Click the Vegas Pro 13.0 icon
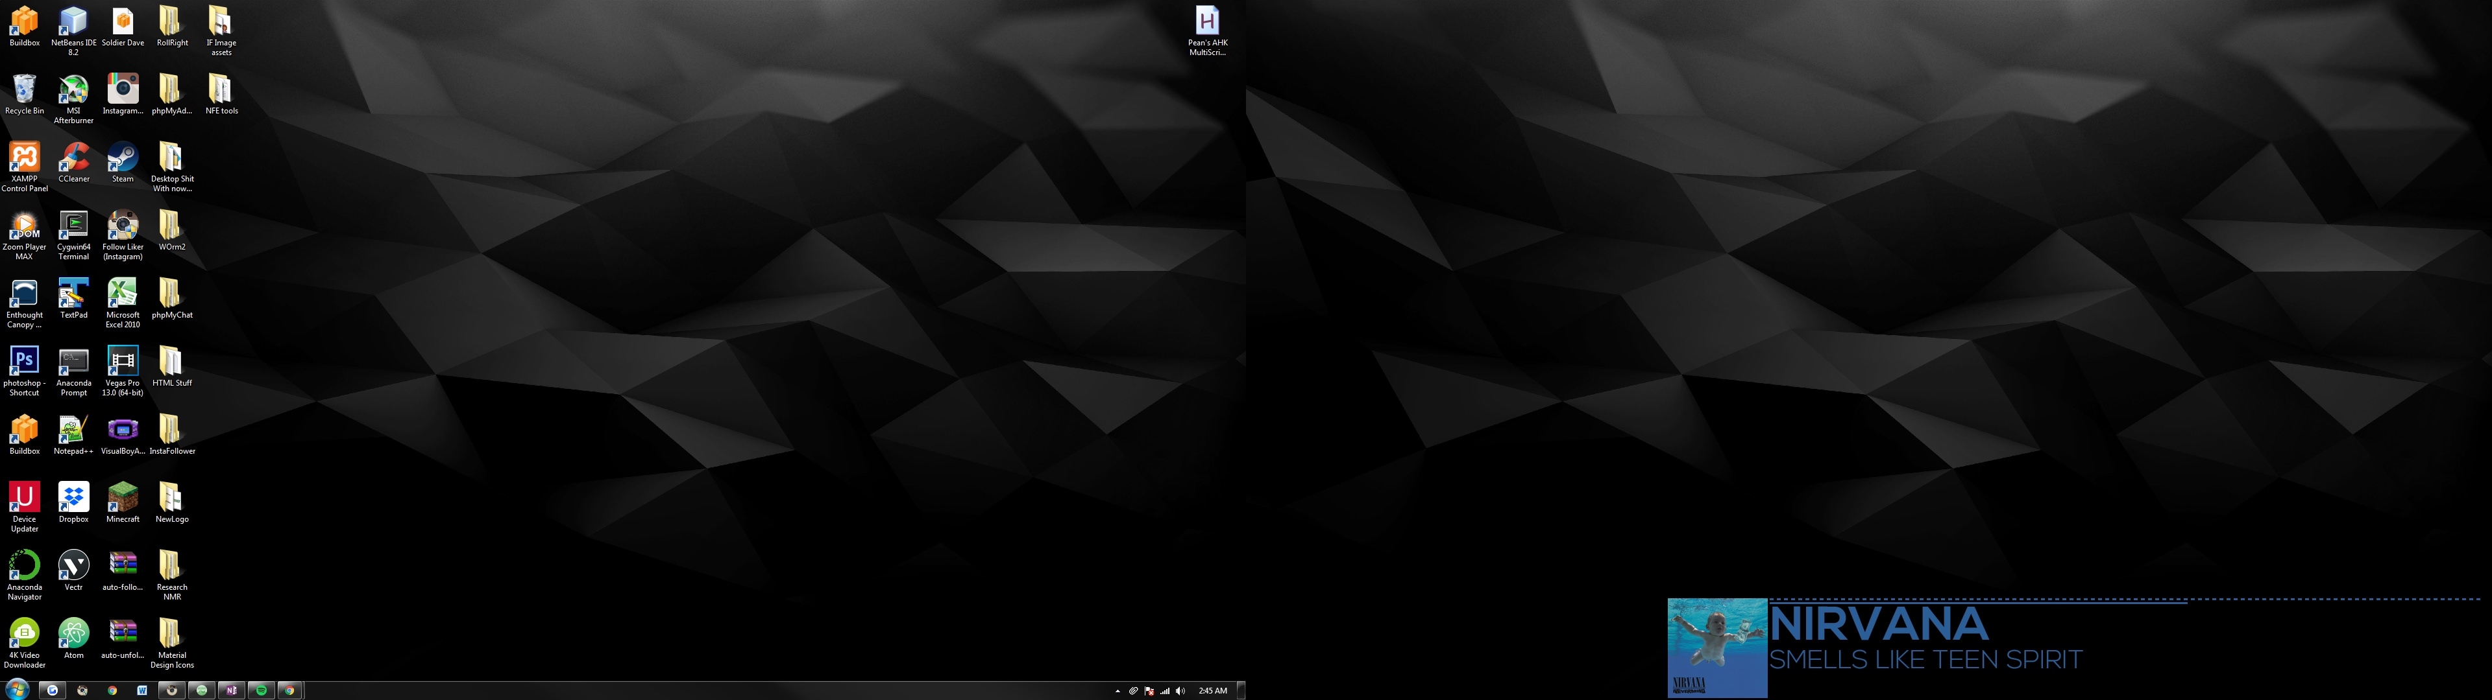This screenshot has width=2492, height=700. pos(123,371)
